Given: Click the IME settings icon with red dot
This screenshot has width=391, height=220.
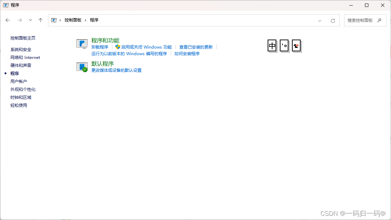Looking at the screenshot, I should (x=296, y=46).
